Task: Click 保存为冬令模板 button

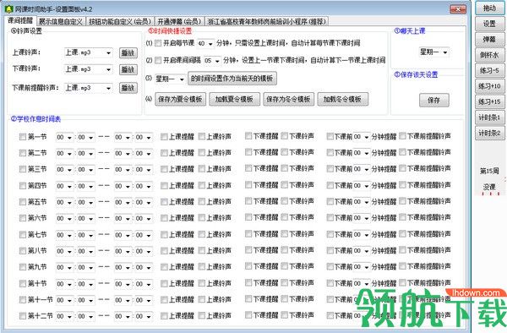Action: pyautogui.click(x=288, y=99)
